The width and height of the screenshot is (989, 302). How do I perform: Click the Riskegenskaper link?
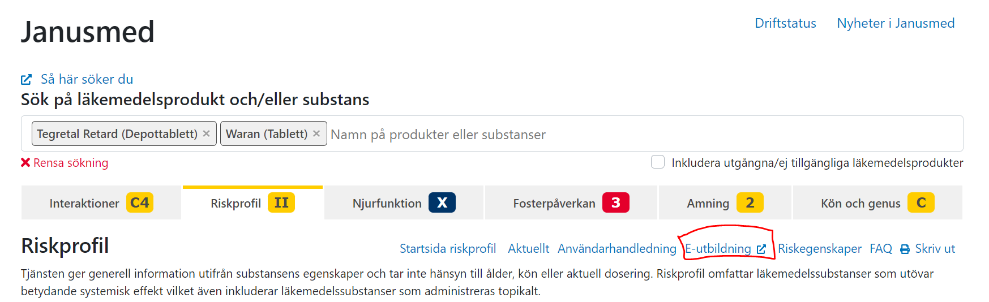tap(819, 249)
